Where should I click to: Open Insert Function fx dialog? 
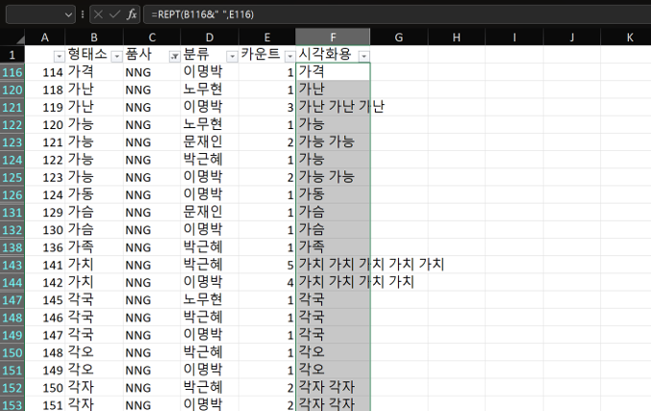coord(132,14)
